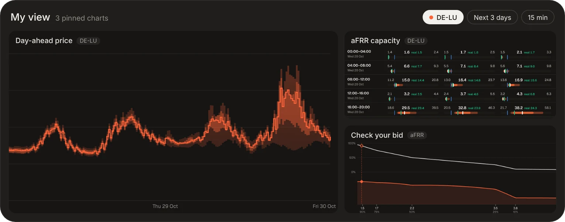Click the 0% y-axis label

tap(353, 172)
